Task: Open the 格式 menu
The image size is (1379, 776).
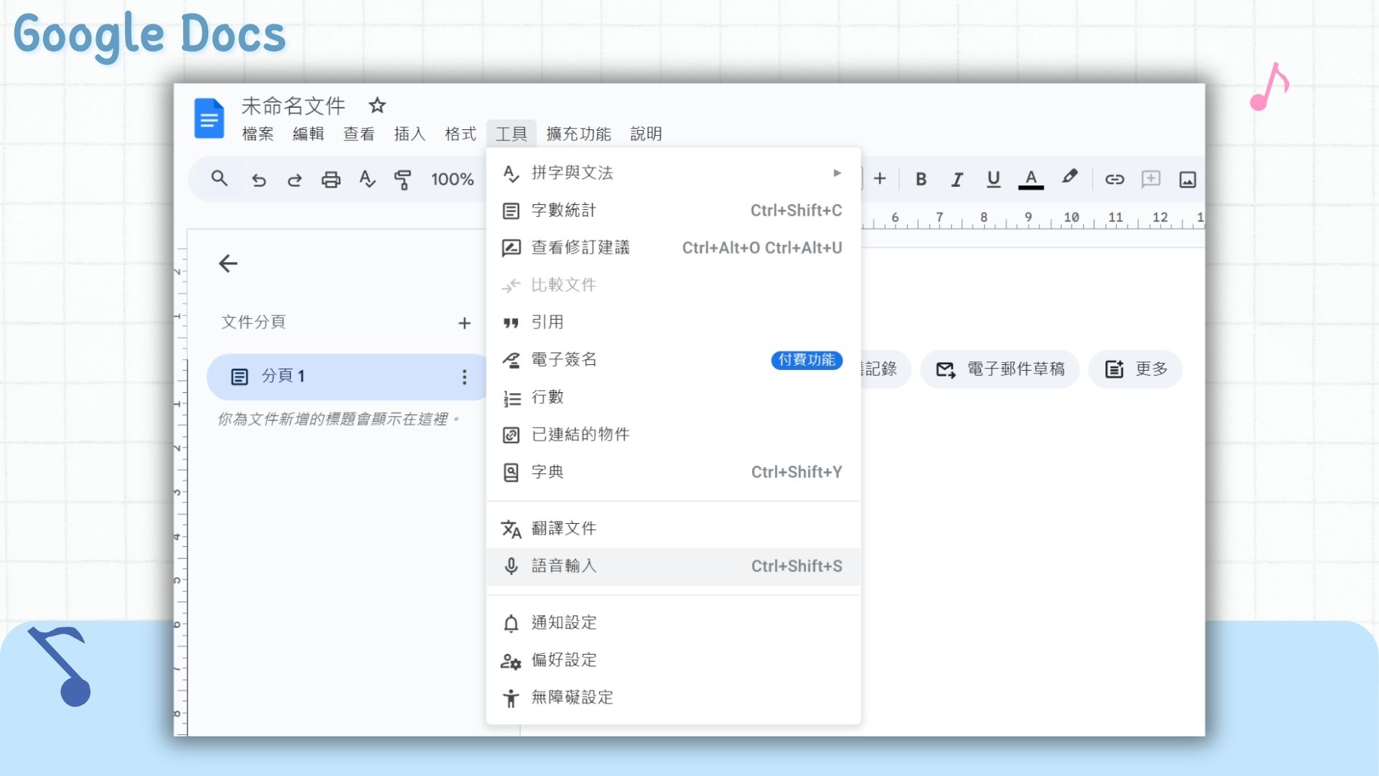Action: [x=460, y=134]
